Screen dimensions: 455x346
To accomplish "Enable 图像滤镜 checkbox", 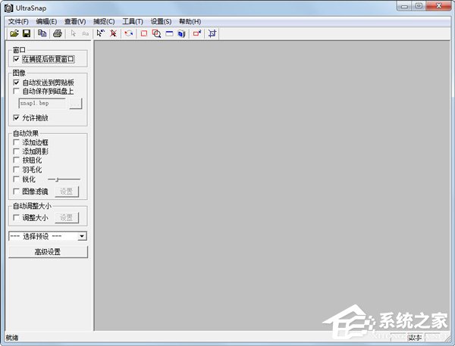I will coord(16,192).
